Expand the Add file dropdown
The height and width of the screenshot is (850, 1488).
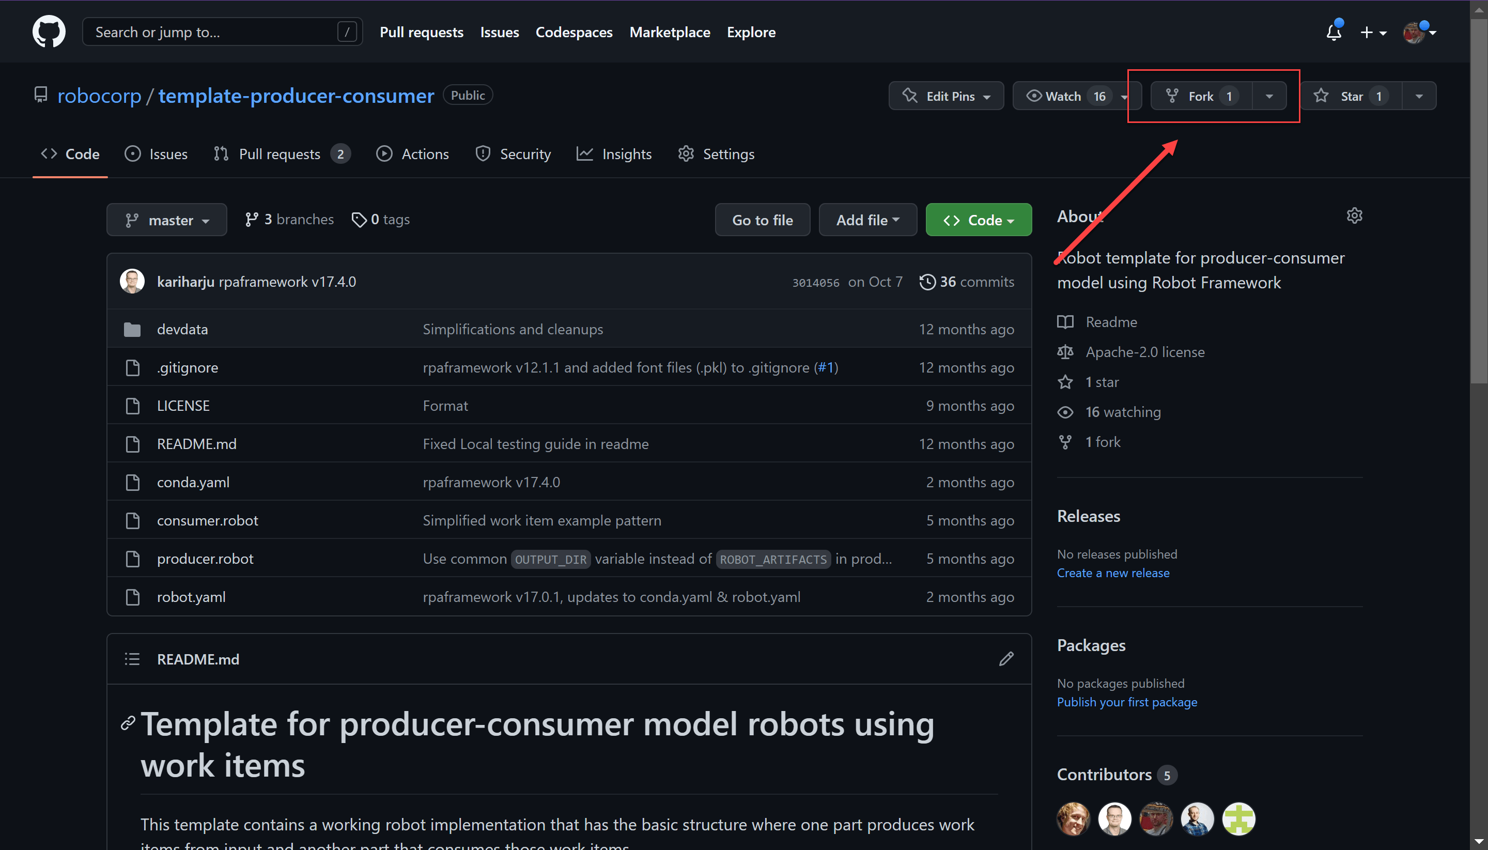pyautogui.click(x=867, y=220)
